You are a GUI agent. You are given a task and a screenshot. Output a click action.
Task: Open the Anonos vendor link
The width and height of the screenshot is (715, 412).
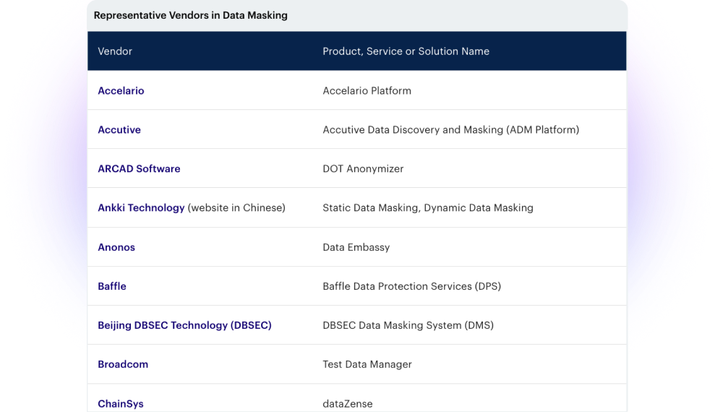click(116, 247)
